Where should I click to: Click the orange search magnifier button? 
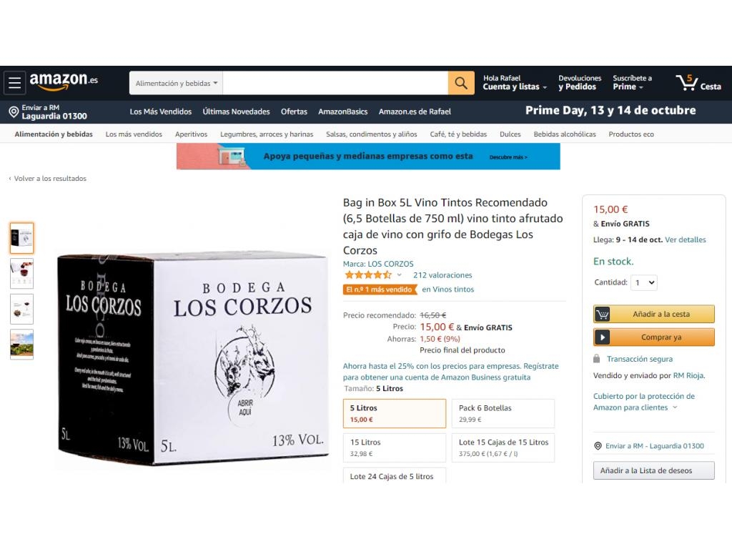(x=461, y=83)
